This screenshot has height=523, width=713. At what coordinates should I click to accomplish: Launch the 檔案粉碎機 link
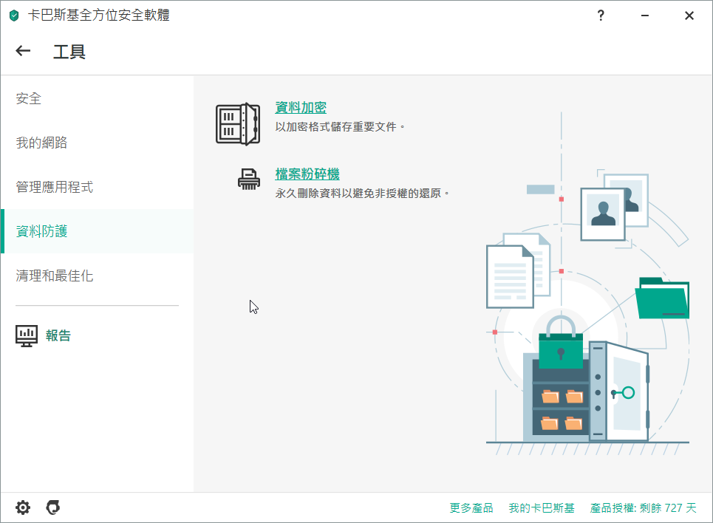(x=307, y=174)
